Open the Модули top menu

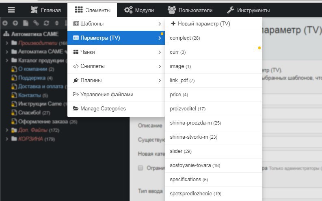[139, 10]
